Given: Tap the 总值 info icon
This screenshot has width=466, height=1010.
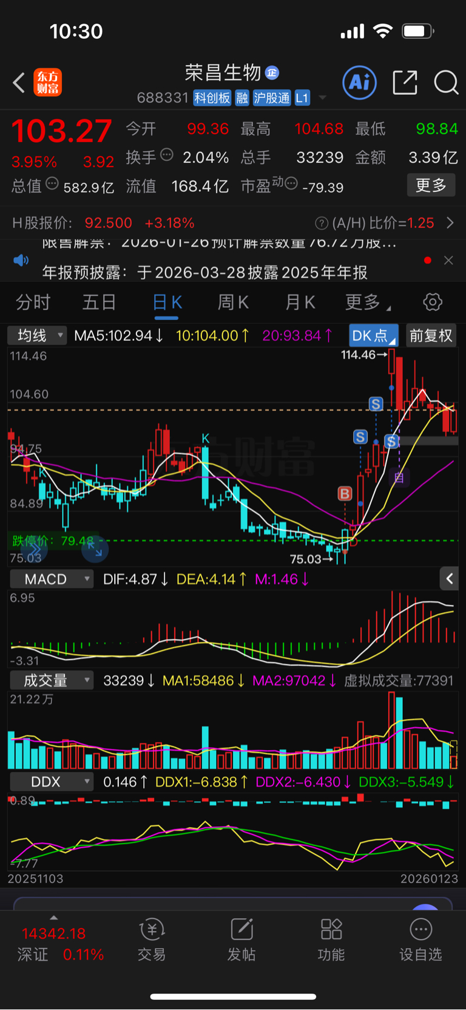Looking at the screenshot, I should [x=52, y=183].
